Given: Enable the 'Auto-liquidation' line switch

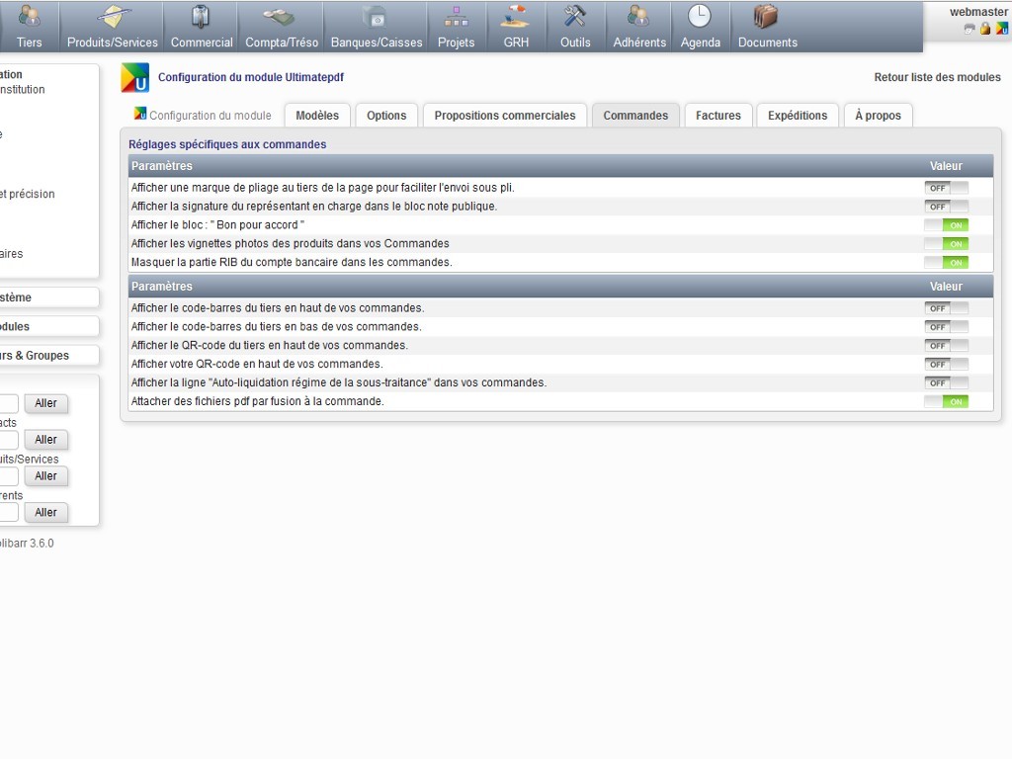Looking at the screenshot, I should [946, 383].
